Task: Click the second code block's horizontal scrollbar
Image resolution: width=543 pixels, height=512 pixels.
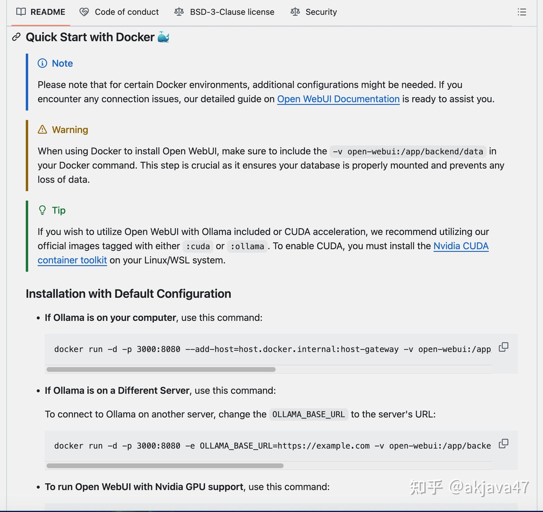Action: point(165,466)
